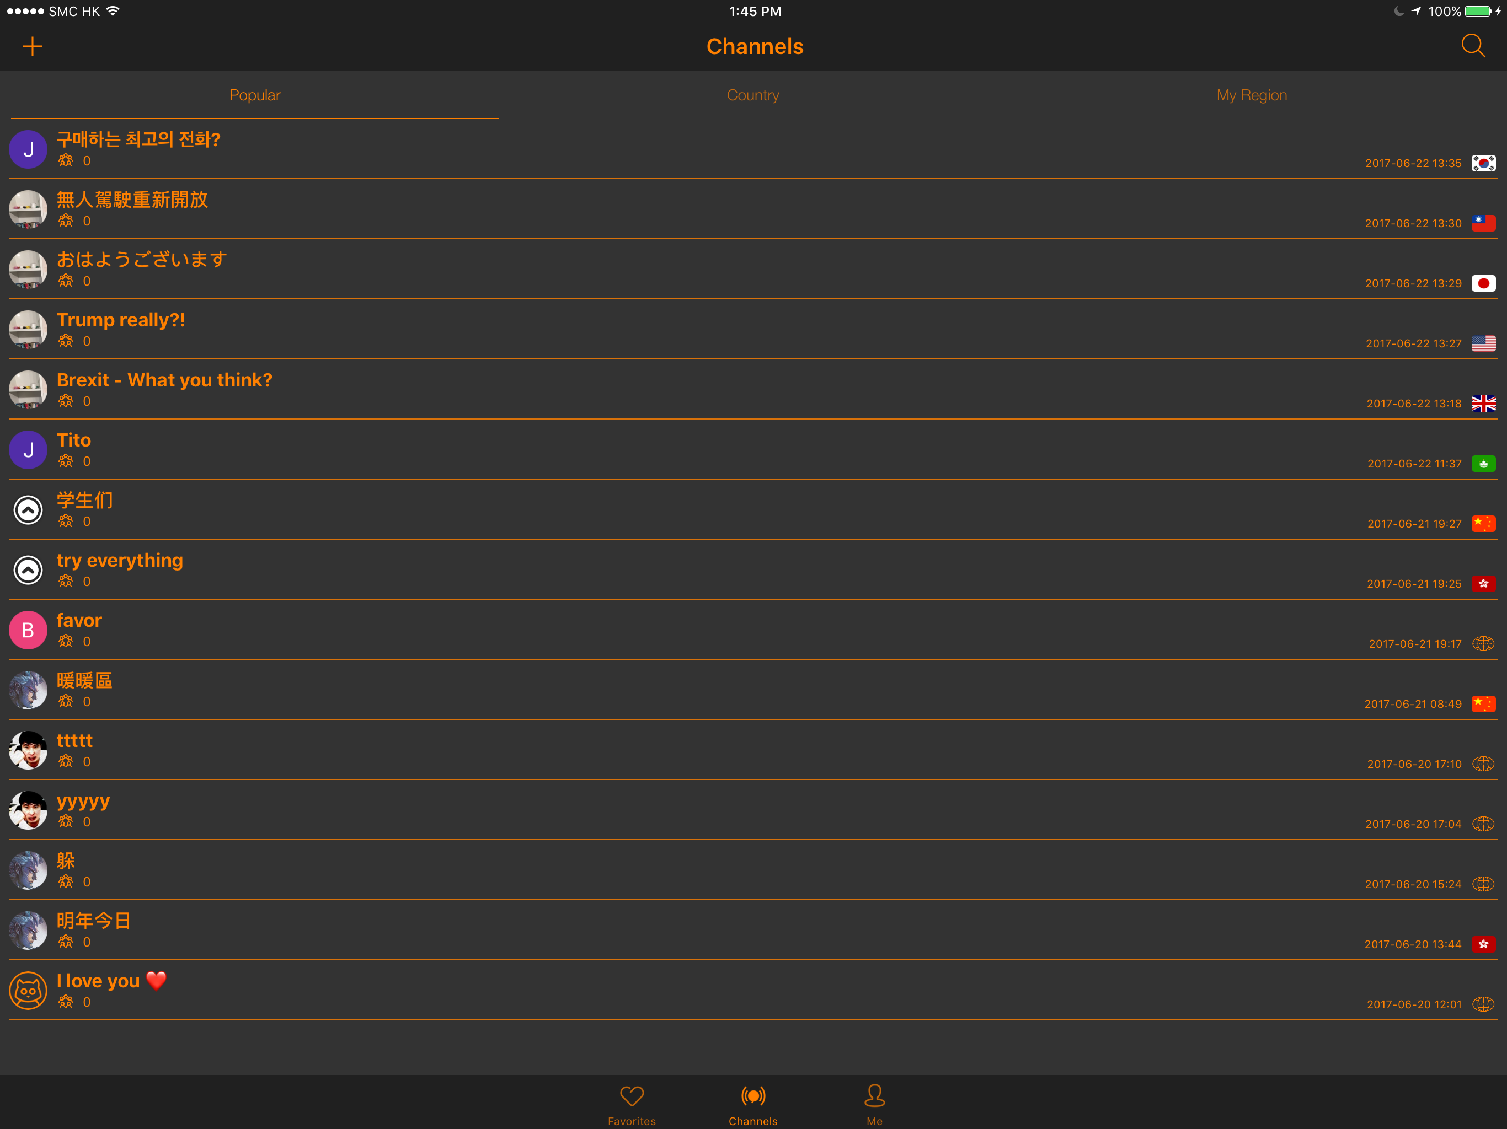
Task: Open the Tito channel
Action: (73, 440)
